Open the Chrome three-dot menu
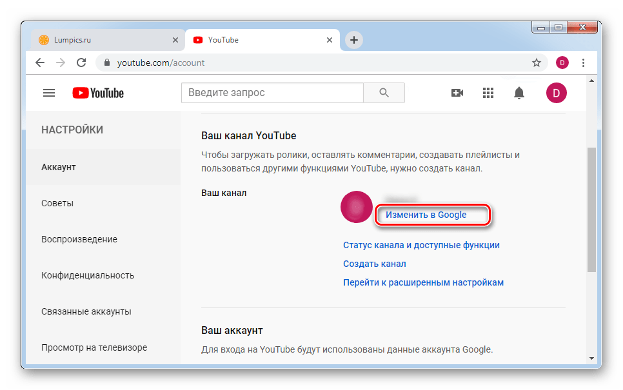Screen dimensions: 623x390 pyautogui.click(x=583, y=63)
